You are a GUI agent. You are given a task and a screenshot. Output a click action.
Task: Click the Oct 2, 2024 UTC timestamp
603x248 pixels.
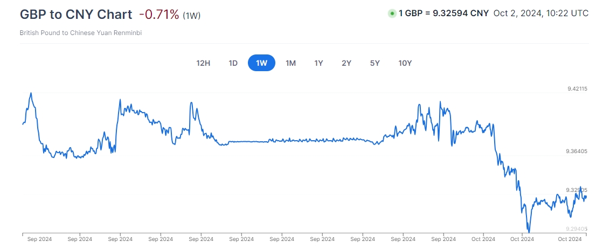click(x=540, y=13)
